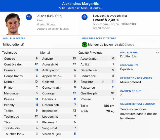This screenshot has height=140, width=160.
Task: Click the Ethnikos club badge icon
Action: tap(85, 17)
